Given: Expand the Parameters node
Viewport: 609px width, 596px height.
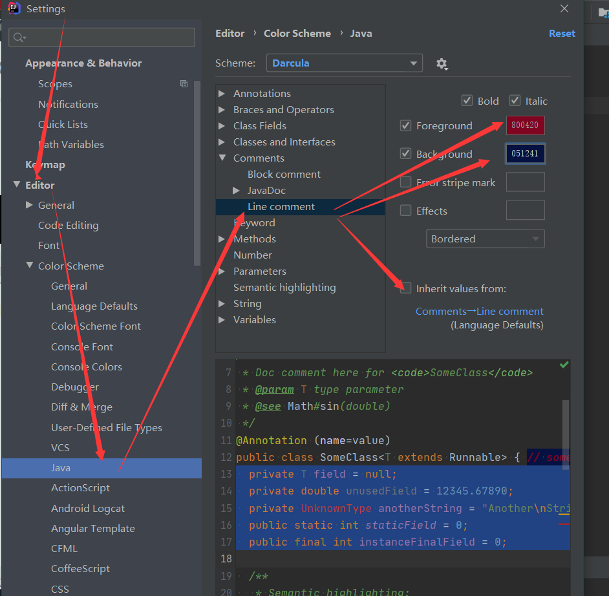Looking at the screenshot, I should (x=222, y=271).
